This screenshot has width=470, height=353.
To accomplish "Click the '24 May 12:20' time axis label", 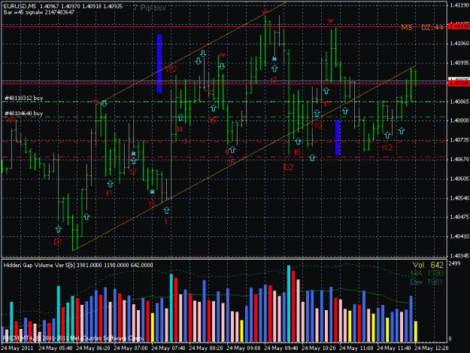I will tap(432, 348).
